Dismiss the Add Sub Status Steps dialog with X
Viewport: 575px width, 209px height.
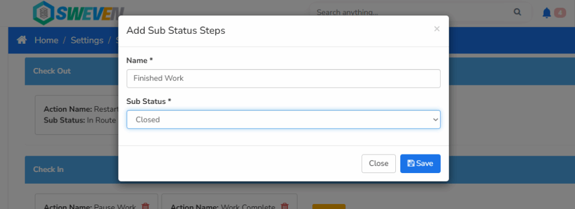coord(437,29)
